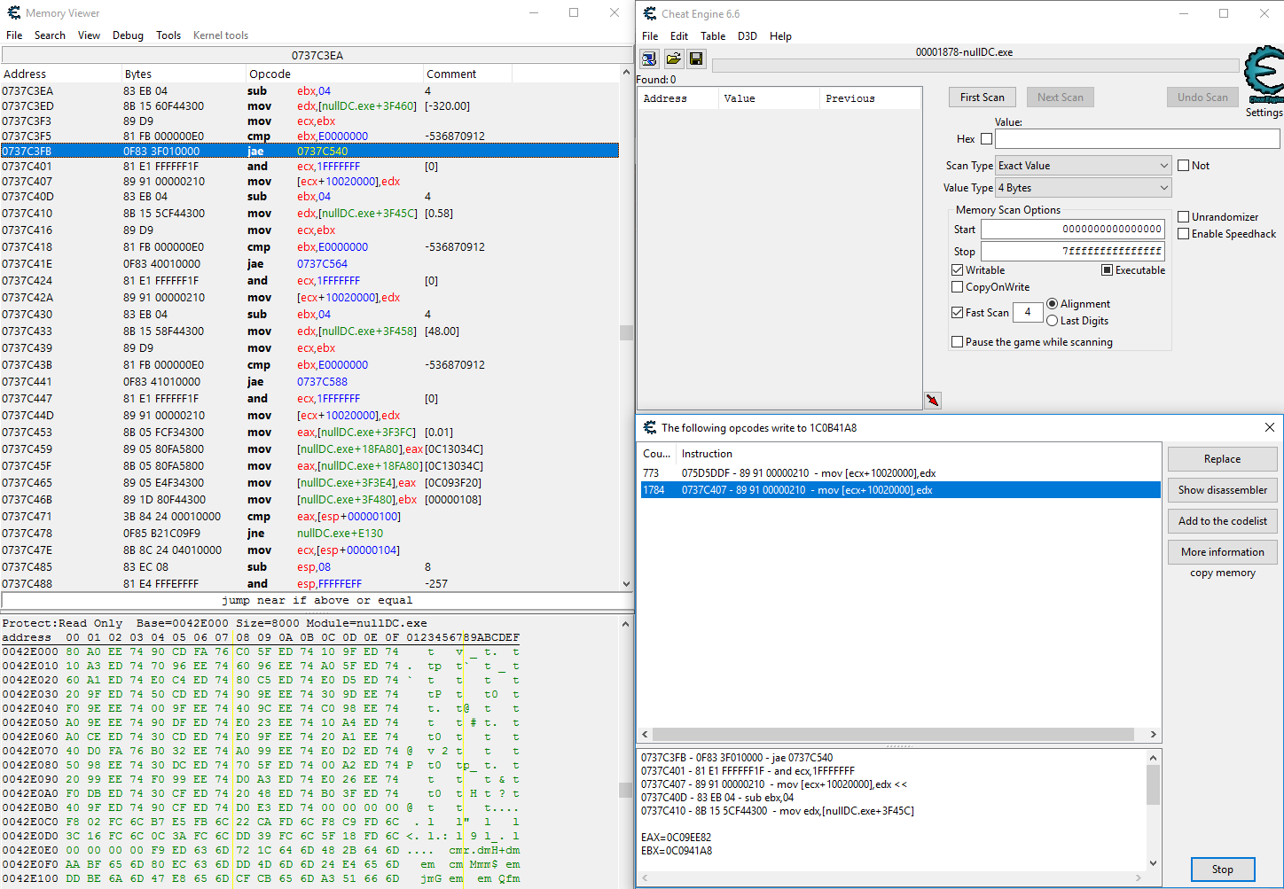Click the scan Value input field
This screenshot has width=1284, height=889.
click(x=1137, y=139)
